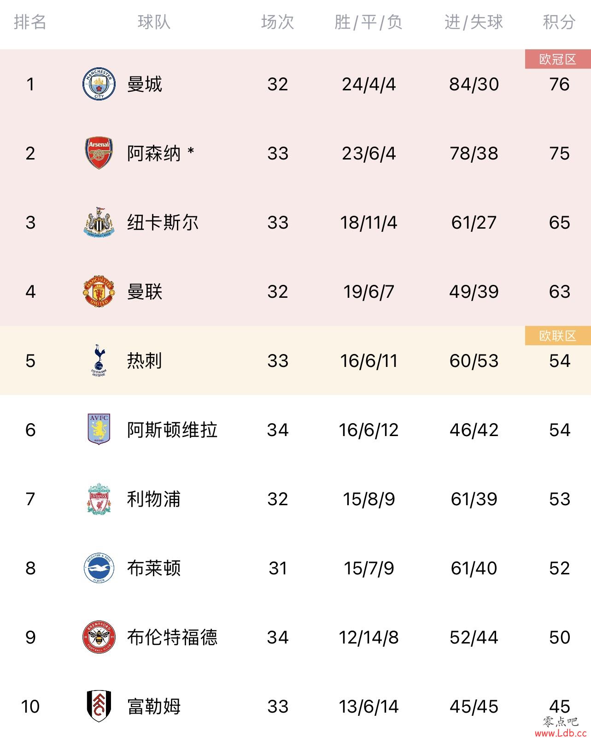Click the Arsenal club crest
This screenshot has width=591, height=738.
pos(99,153)
